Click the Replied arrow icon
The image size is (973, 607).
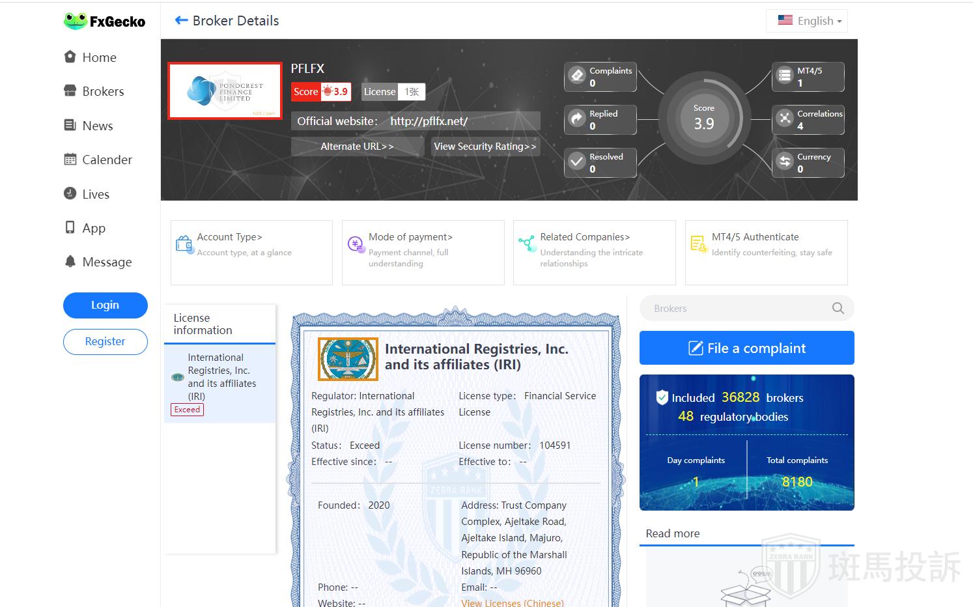pyautogui.click(x=577, y=119)
